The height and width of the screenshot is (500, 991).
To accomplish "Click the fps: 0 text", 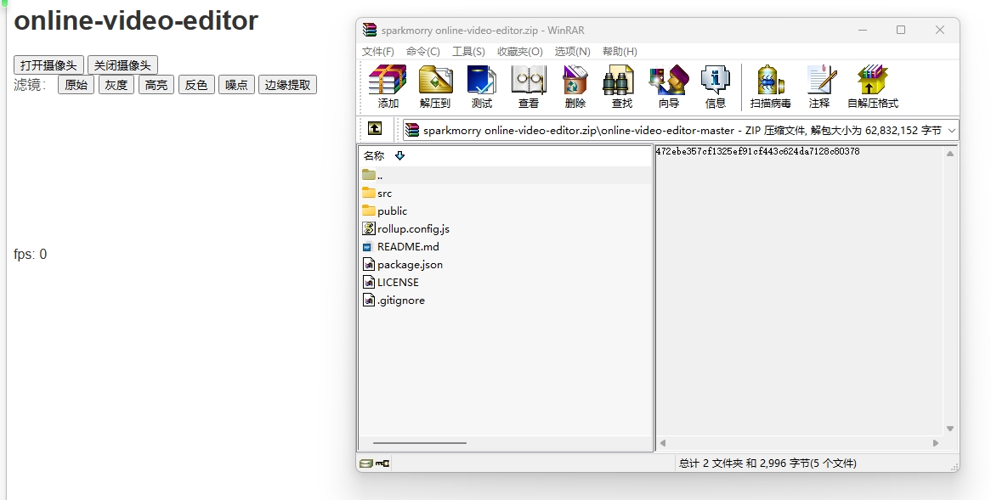I will (x=31, y=255).
